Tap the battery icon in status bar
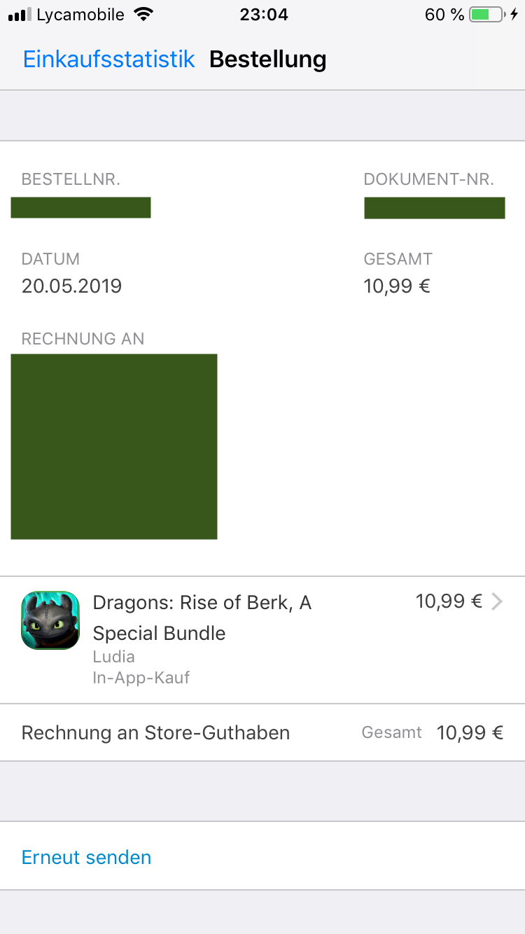This screenshot has height=934, width=525. click(485, 15)
